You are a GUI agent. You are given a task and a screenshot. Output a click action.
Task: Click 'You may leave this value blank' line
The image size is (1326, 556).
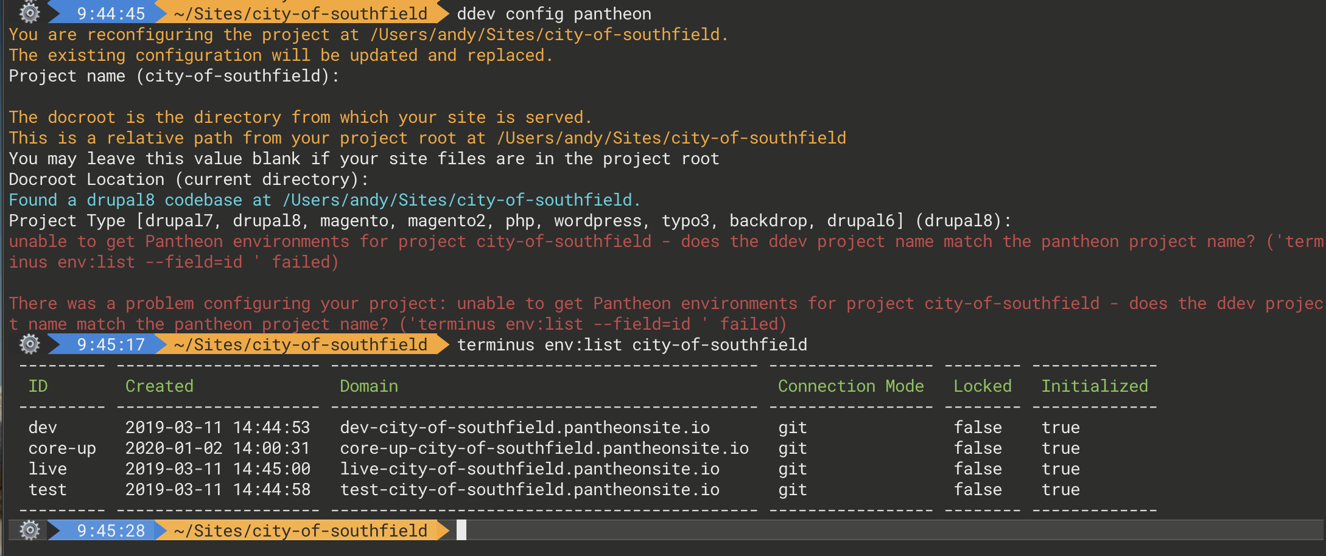pyautogui.click(x=364, y=159)
